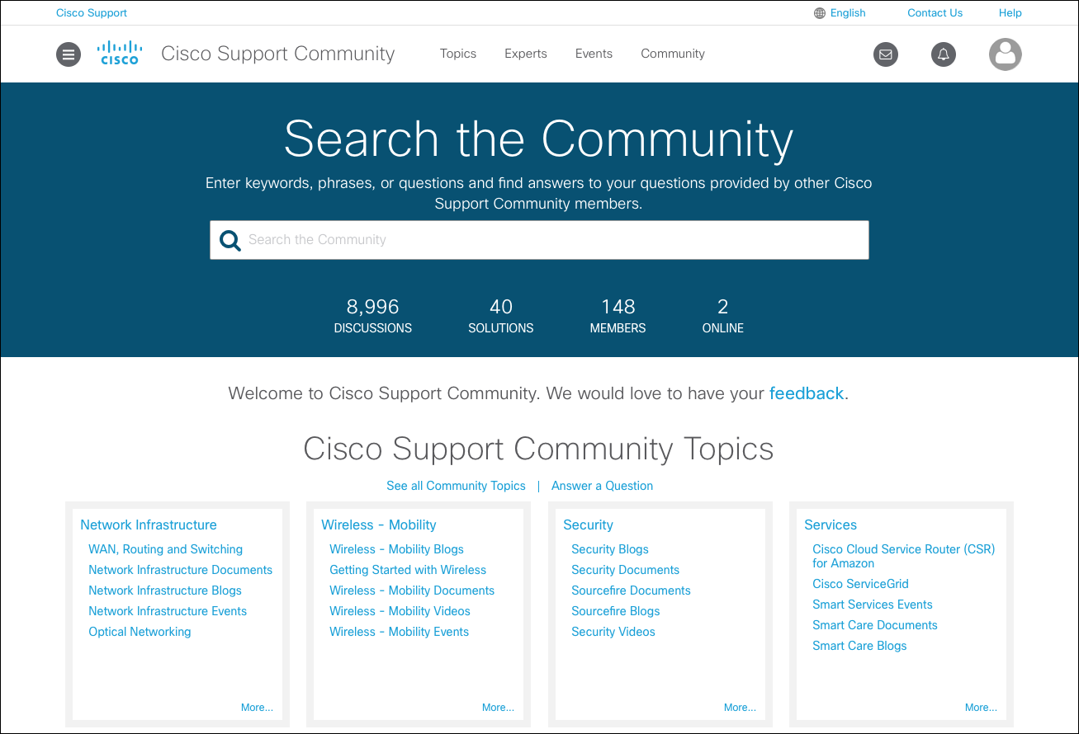This screenshot has height=734, width=1079.
Task: Open the Wireless - Mobility heading
Action: [x=379, y=525]
